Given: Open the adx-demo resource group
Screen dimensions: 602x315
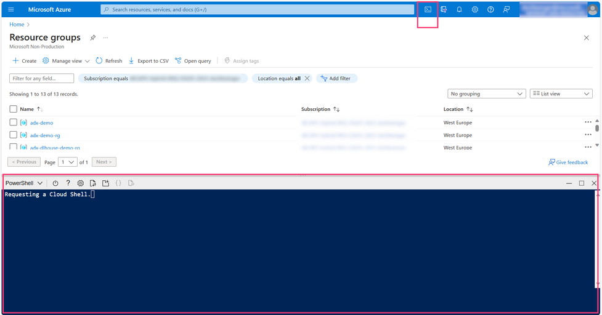Looking at the screenshot, I should pyautogui.click(x=41, y=122).
